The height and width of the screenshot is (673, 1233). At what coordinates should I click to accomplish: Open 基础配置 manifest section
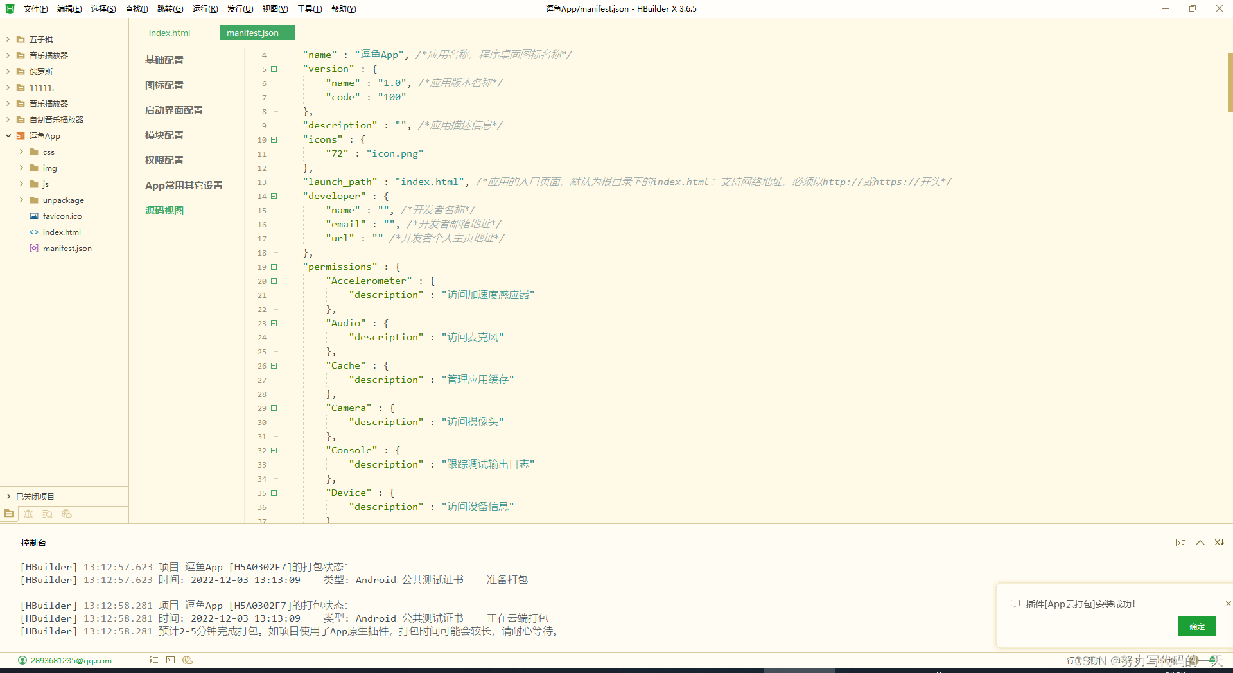(164, 60)
